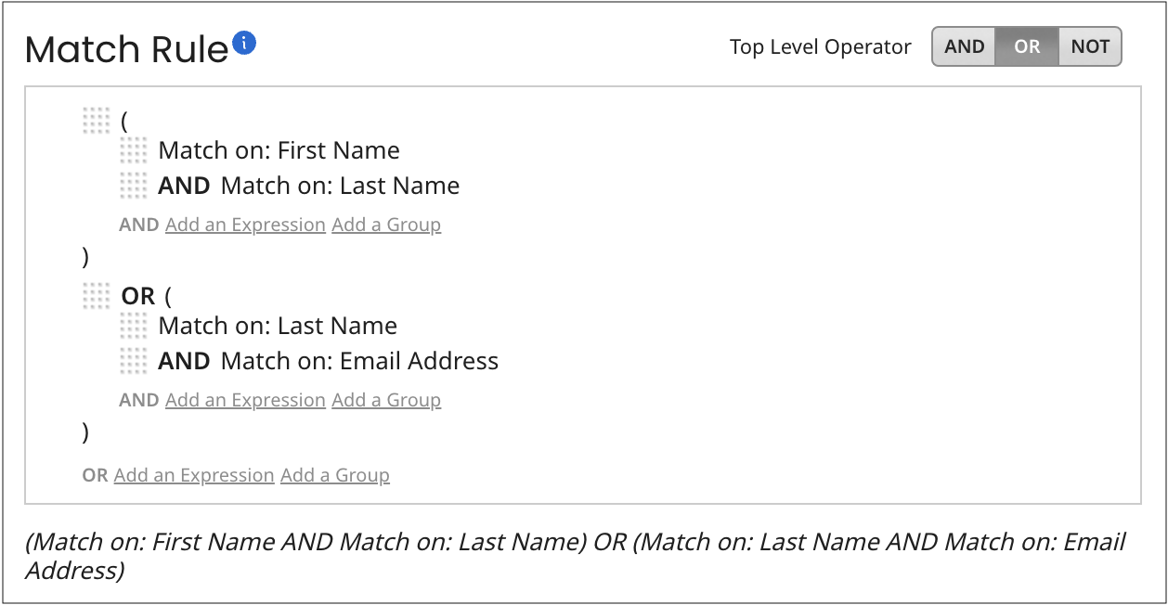1168x605 pixels.
Task: Select the Match on: Email Address expression
Action: click(359, 361)
